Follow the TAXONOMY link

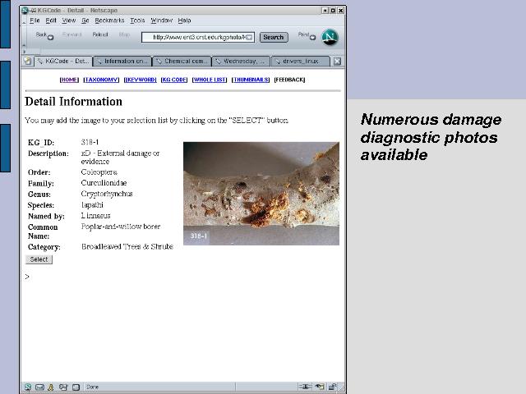[x=101, y=80]
